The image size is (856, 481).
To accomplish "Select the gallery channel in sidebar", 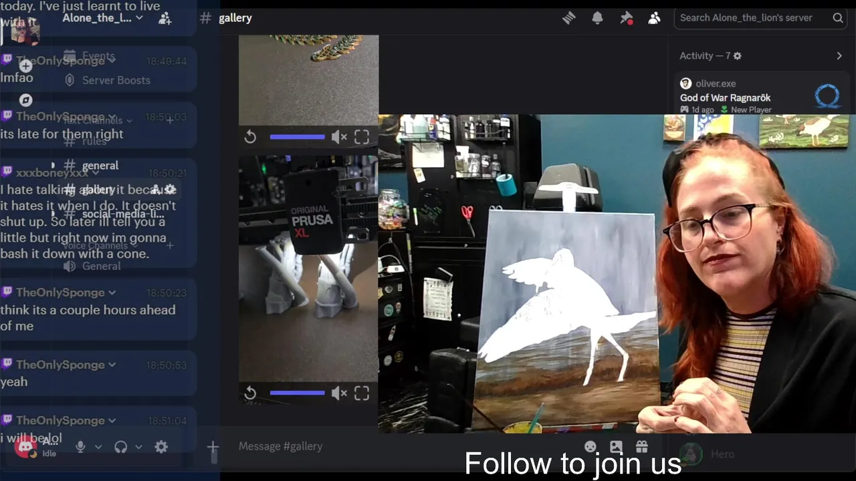I will point(98,190).
